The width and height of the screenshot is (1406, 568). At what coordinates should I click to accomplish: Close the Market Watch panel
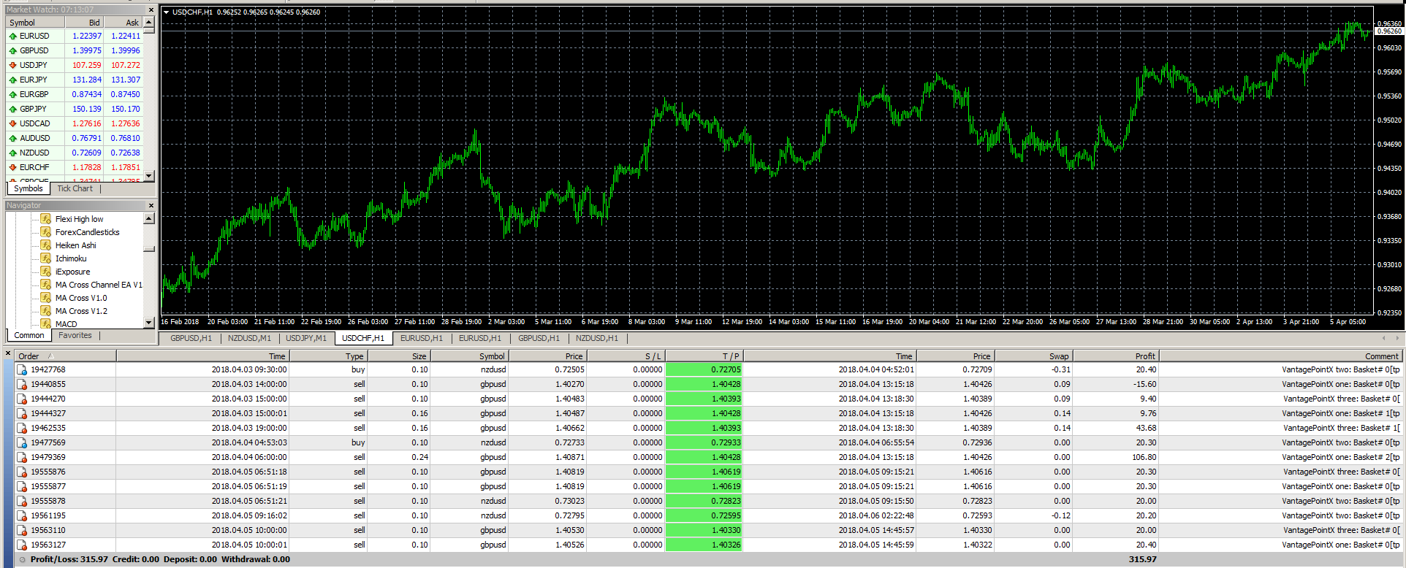pyautogui.click(x=151, y=10)
